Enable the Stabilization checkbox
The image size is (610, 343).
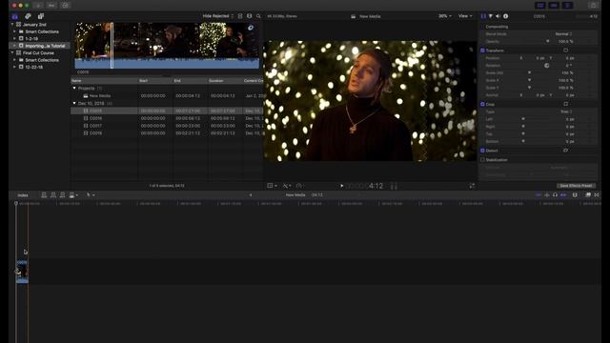[482, 160]
